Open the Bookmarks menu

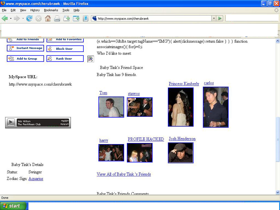pos(51,10)
